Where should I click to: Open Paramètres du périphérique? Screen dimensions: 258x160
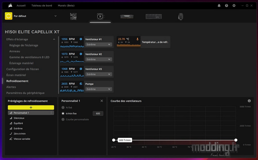[25, 93]
